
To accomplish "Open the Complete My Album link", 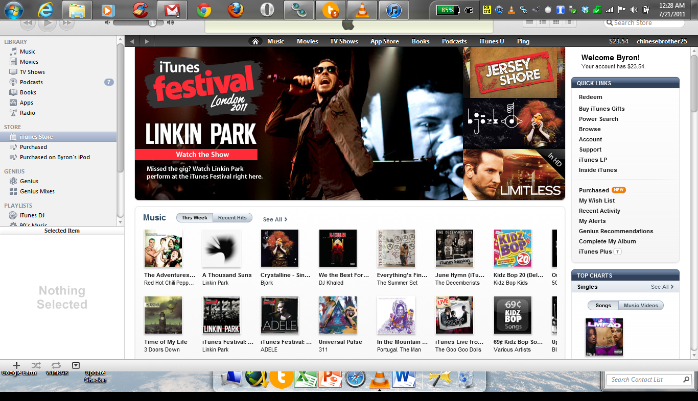I will [x=607, y=241].
